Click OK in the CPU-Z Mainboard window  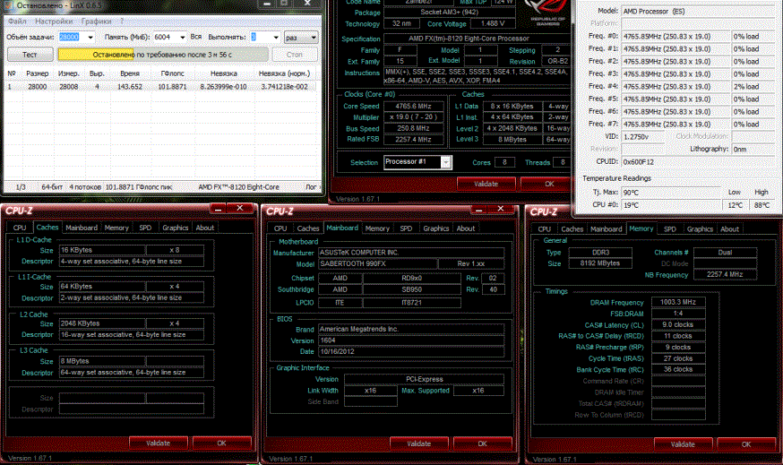coord(482,443)
